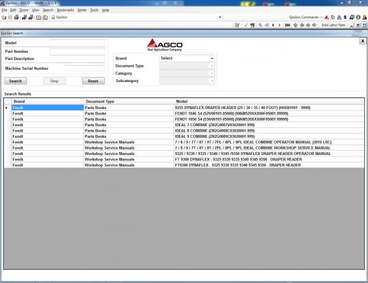Click the Model column header
This screenshot has height=283, width=368.
pos(269,101)
